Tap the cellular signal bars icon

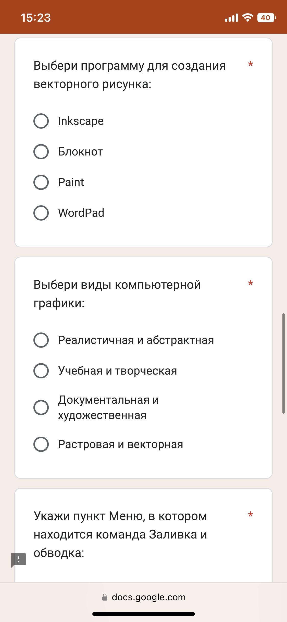click(231, 18)
